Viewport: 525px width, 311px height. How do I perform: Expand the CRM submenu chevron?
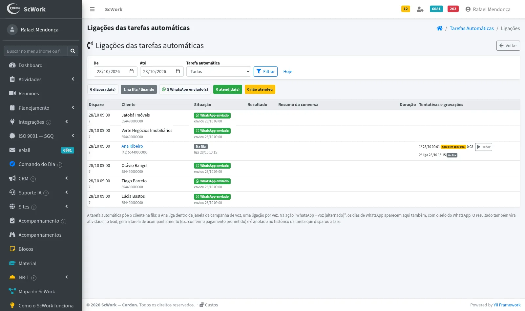(67, 178)
